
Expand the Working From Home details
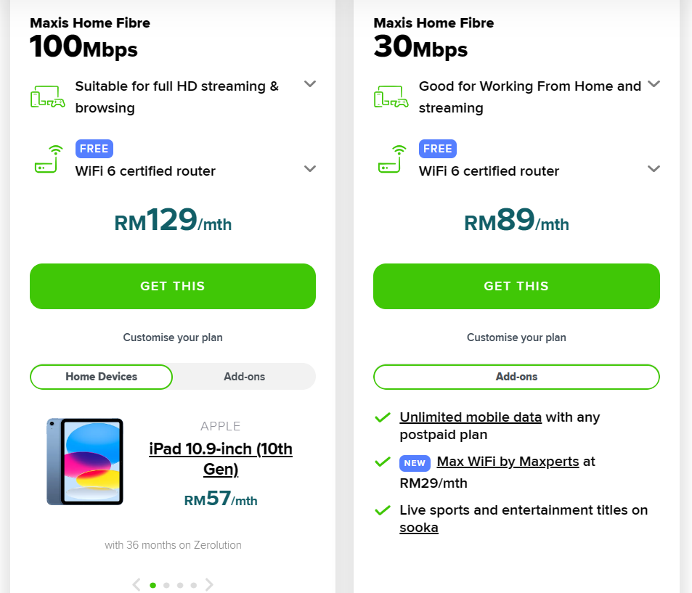pos(654,84)
